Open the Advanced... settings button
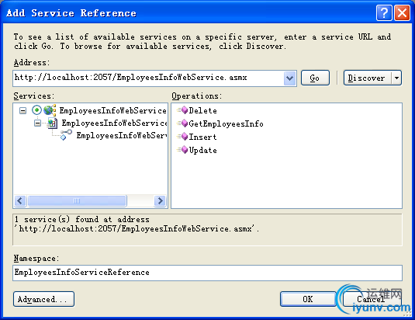 click(43, 299)
